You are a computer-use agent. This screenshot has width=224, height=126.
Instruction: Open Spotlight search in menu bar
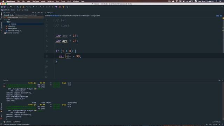pyautogui.click(x=217, y=1)
